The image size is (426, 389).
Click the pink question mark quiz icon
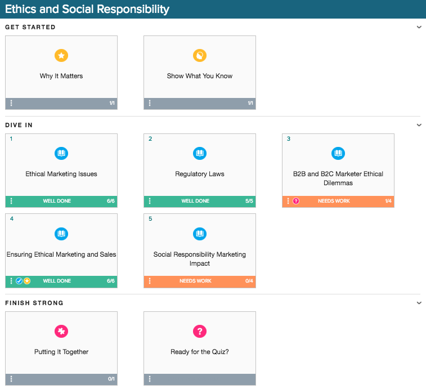click(x=200, y=331)
